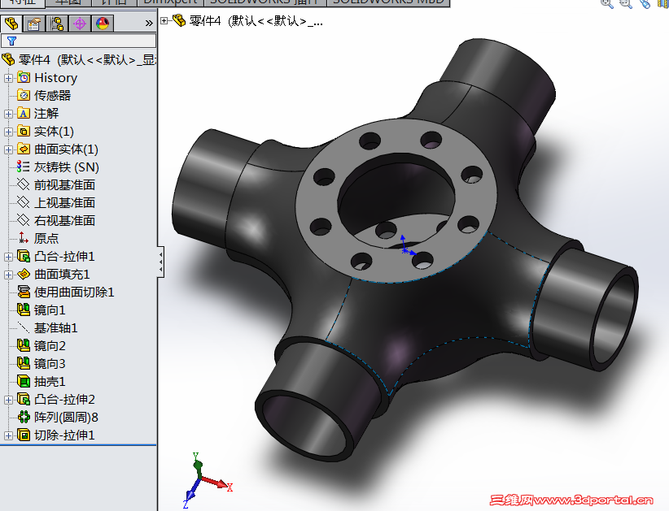Screen dimensions: 669x511
Task: Collapse the feature tree panel with side handle
Action: tap(160, 262)
